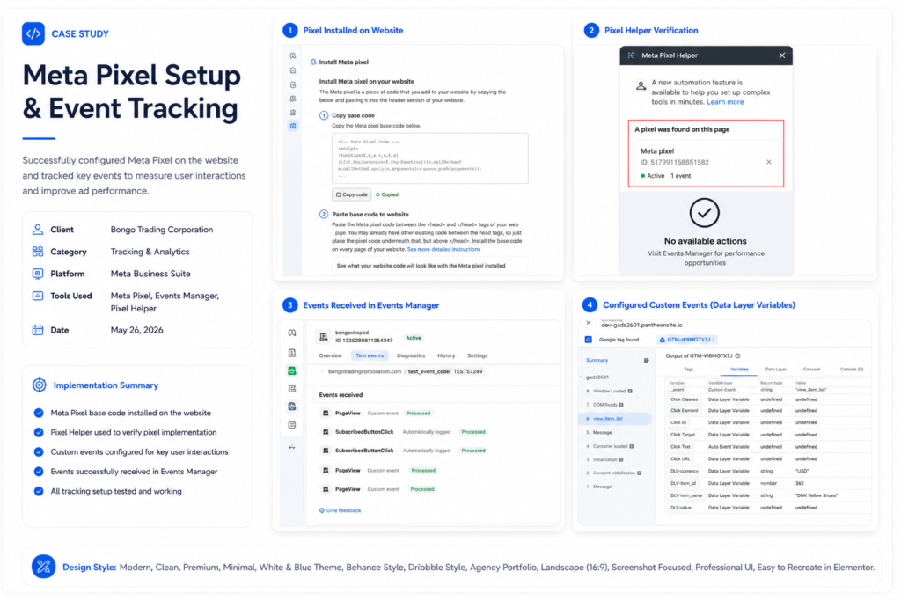
Task: Expand the chevron before bongotradingcorporation.com
Action: [323, 371]
